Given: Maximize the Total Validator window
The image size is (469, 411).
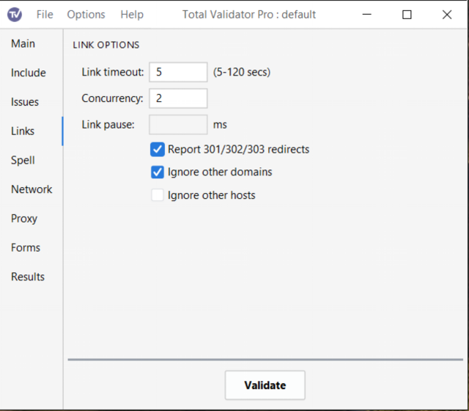Looking at the screenshot, I should [x=407, y=15].
